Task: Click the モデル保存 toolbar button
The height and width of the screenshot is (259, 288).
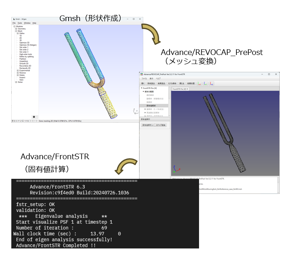Action: pos(173,84)
